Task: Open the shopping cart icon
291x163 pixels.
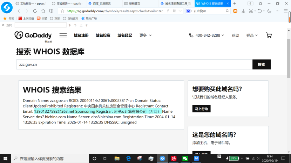Action: pyautogui.click(x=269, y=35)
